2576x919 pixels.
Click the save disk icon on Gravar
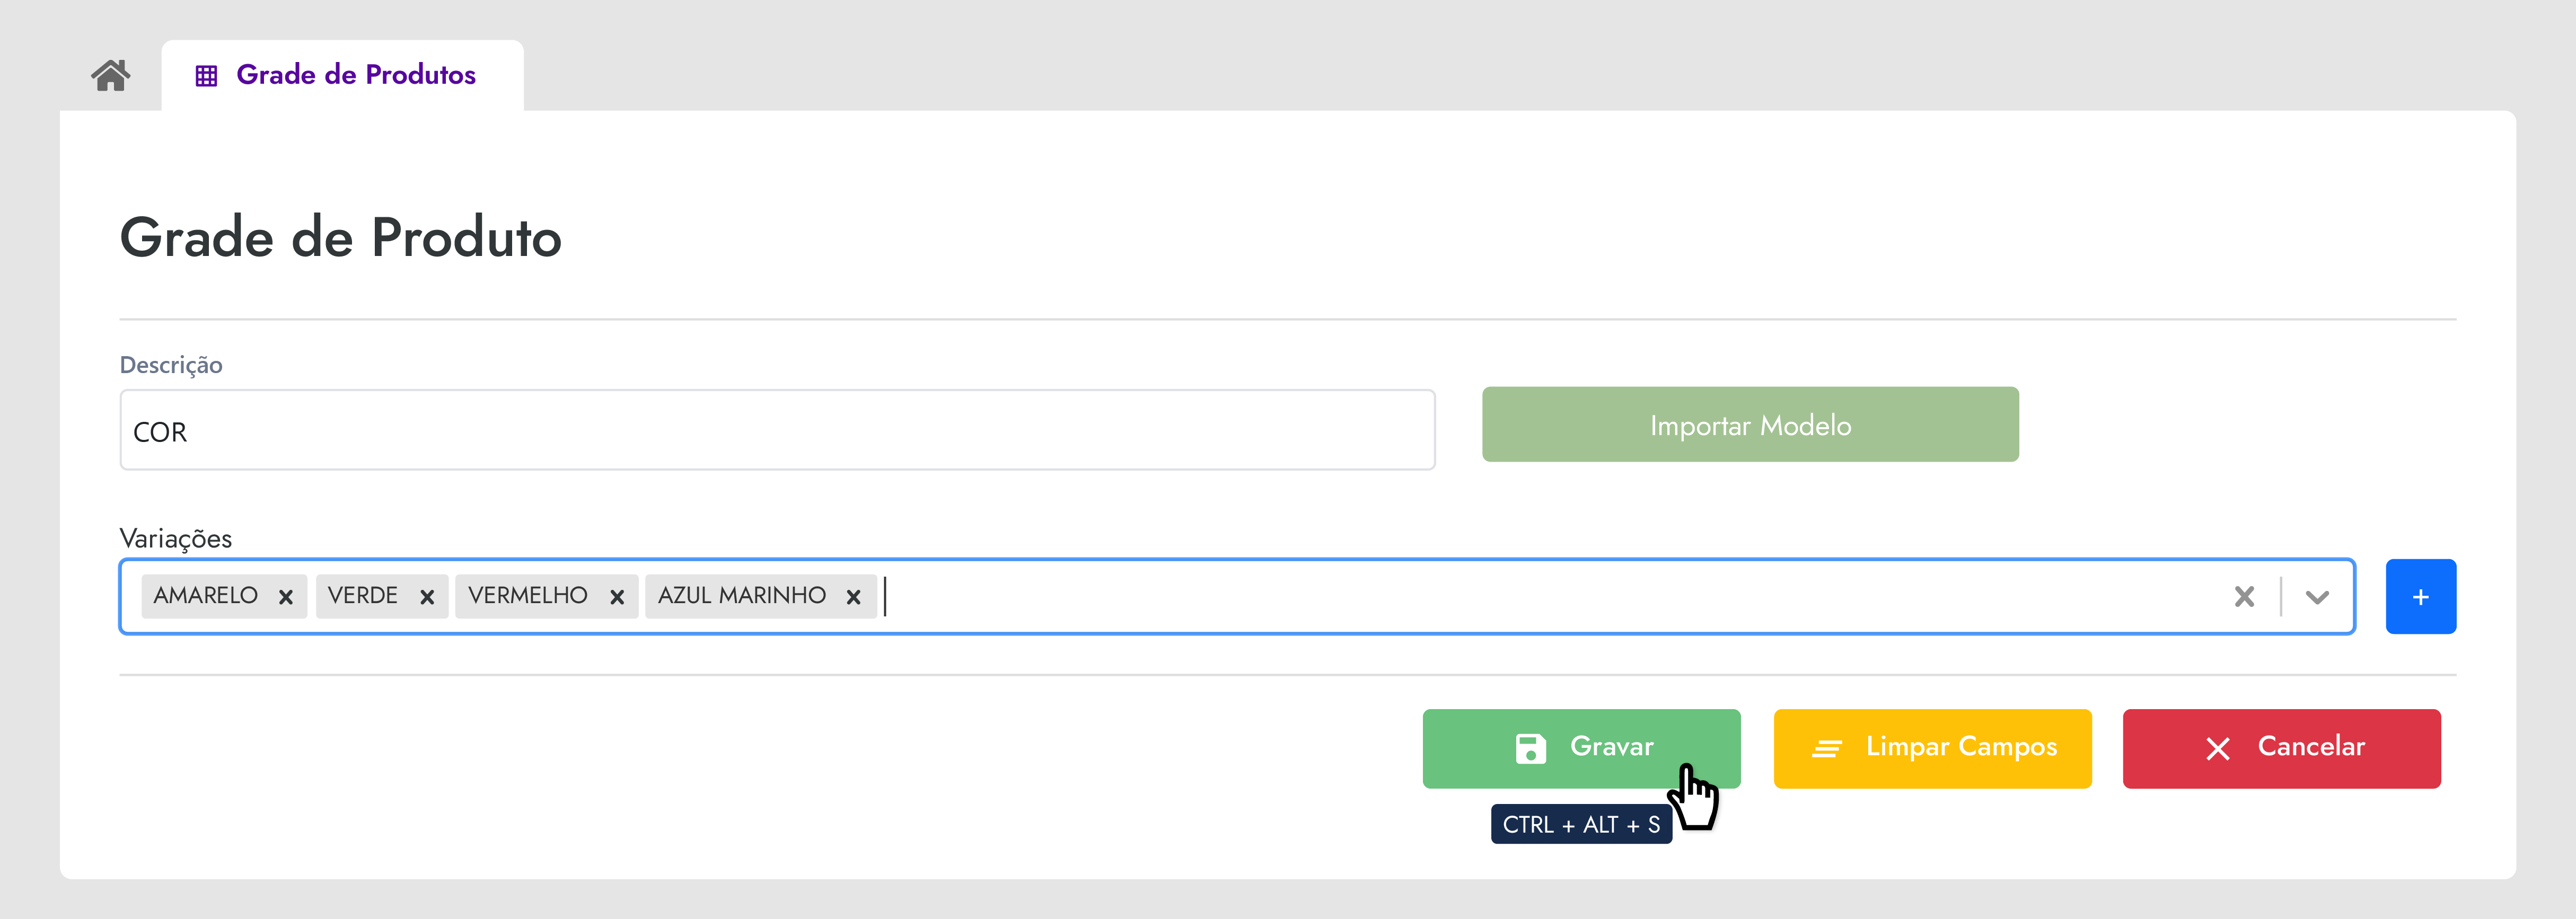tap(1530, 748)
